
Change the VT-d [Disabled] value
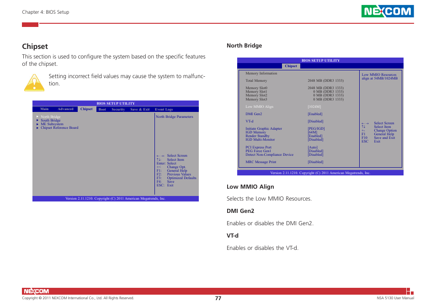[315, 121]
